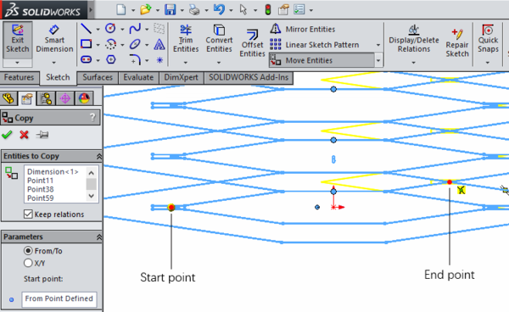This screenshot has height=312, width=509.
Task: Open Convert Entities dropdown arrow
Action: click(219, 62)
